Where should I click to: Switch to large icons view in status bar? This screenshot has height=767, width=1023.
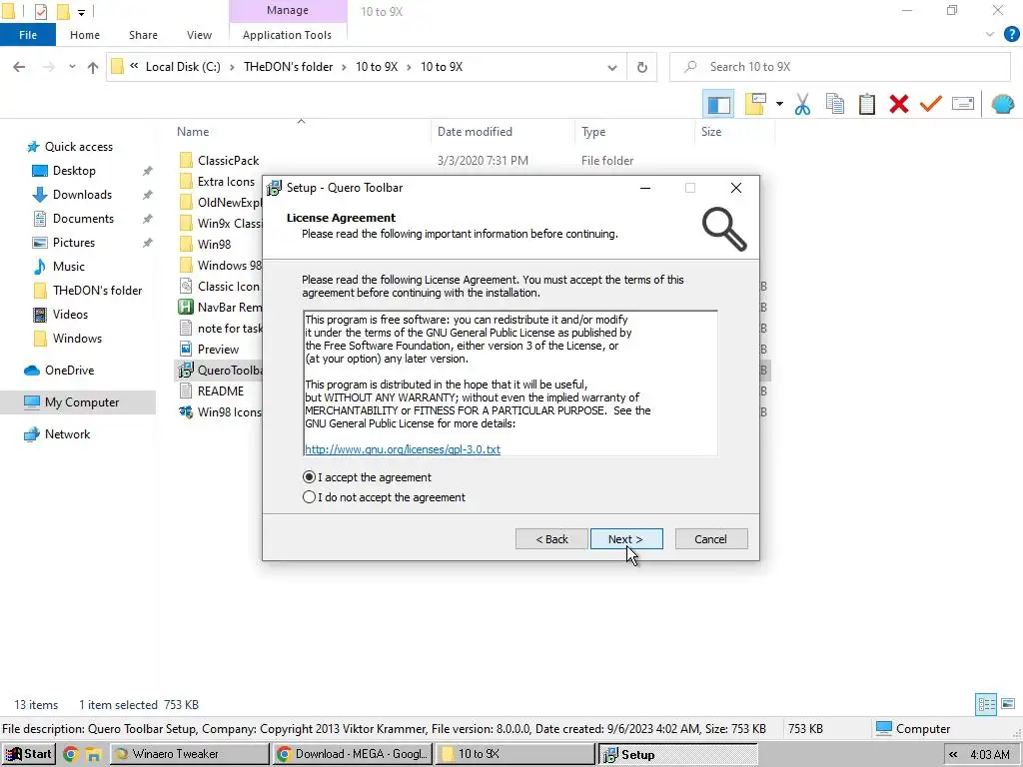[1008, 704]
